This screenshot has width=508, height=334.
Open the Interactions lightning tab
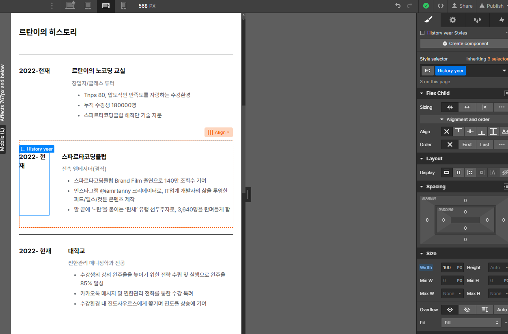point(502,19)
